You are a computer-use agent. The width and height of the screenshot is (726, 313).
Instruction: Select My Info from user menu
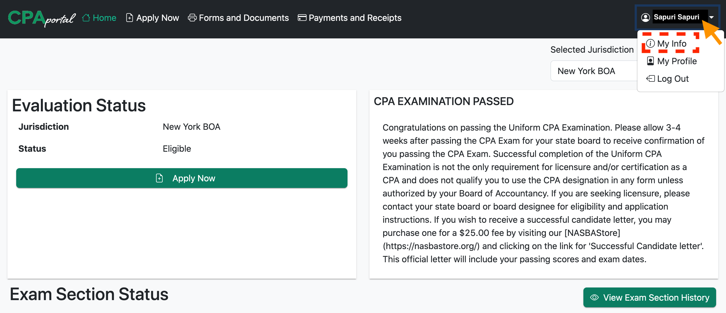pyautogui.click(x=672, y=44)
